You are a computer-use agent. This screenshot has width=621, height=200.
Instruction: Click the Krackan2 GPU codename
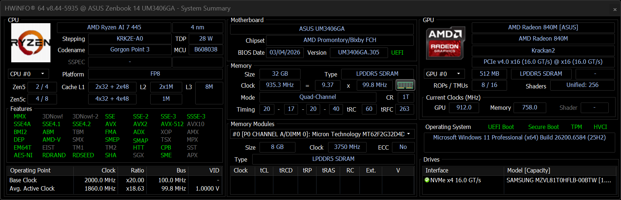[x=543, y=51]
